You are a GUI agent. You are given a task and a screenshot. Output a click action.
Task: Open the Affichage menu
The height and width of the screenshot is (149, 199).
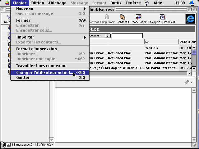point(57,3)
